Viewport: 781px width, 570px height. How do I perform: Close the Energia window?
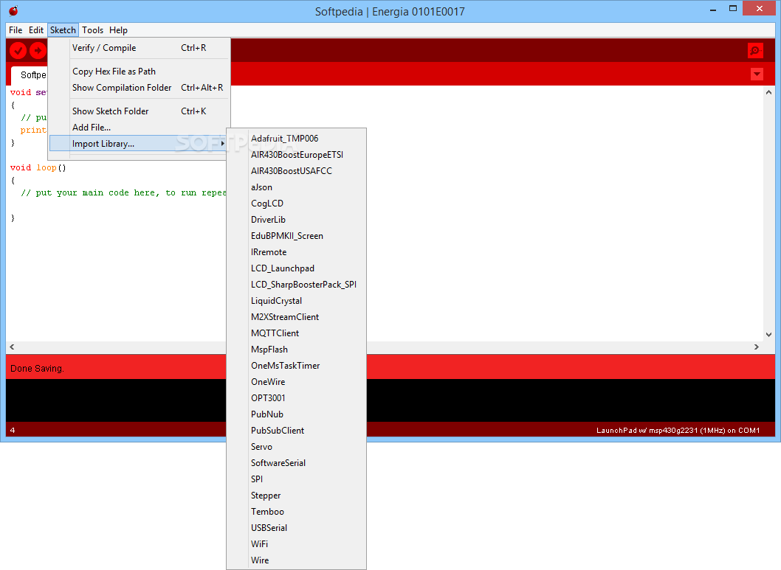tap(759, 8)
